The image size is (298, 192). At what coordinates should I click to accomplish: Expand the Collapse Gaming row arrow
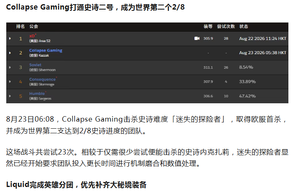10,53
